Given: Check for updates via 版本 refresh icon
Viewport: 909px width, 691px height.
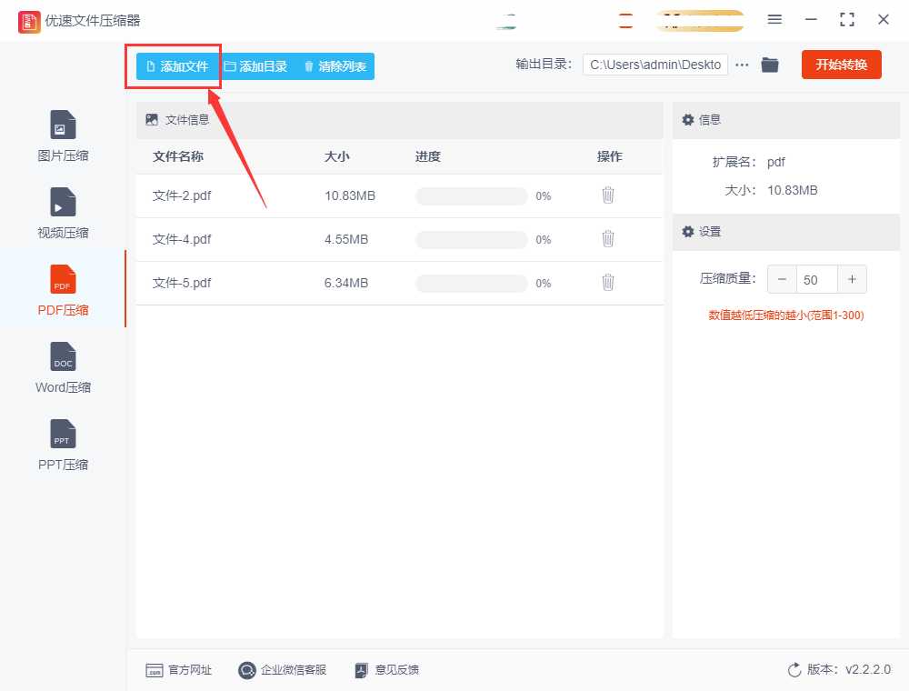Looking at the screenshot, I should 794,670.
